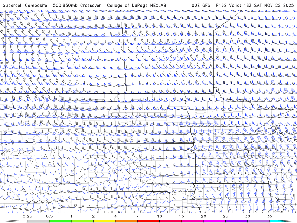Click the '30' legend label
Image resolution: width=297 pixels, height=223 pixels.
click(x=247, y=216)
